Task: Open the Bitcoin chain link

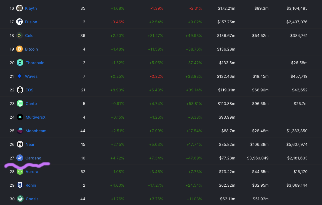Action: click(x=31, y=49)
